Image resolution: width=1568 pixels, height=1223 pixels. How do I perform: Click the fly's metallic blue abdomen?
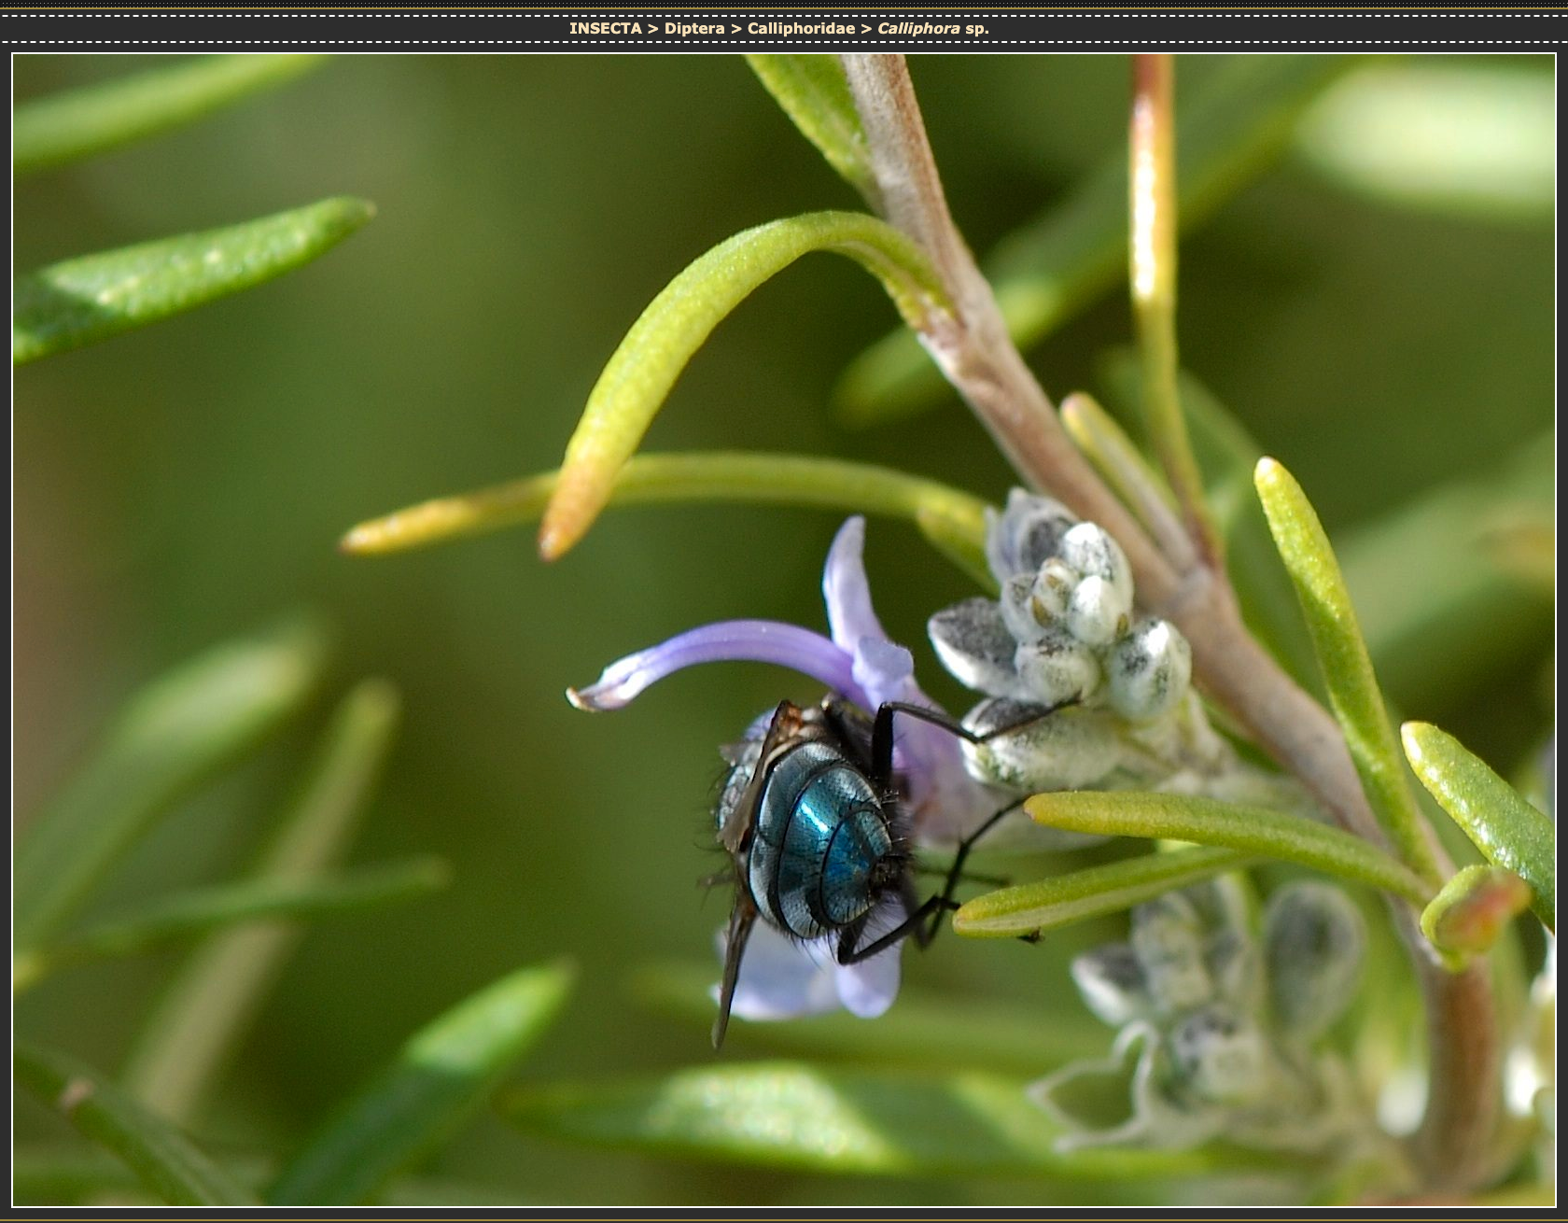821,840
